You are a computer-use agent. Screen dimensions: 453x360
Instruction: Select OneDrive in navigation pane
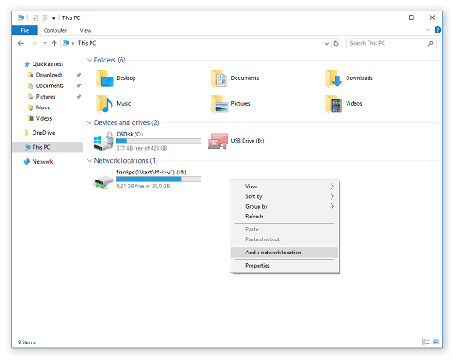tap(40, 133)
